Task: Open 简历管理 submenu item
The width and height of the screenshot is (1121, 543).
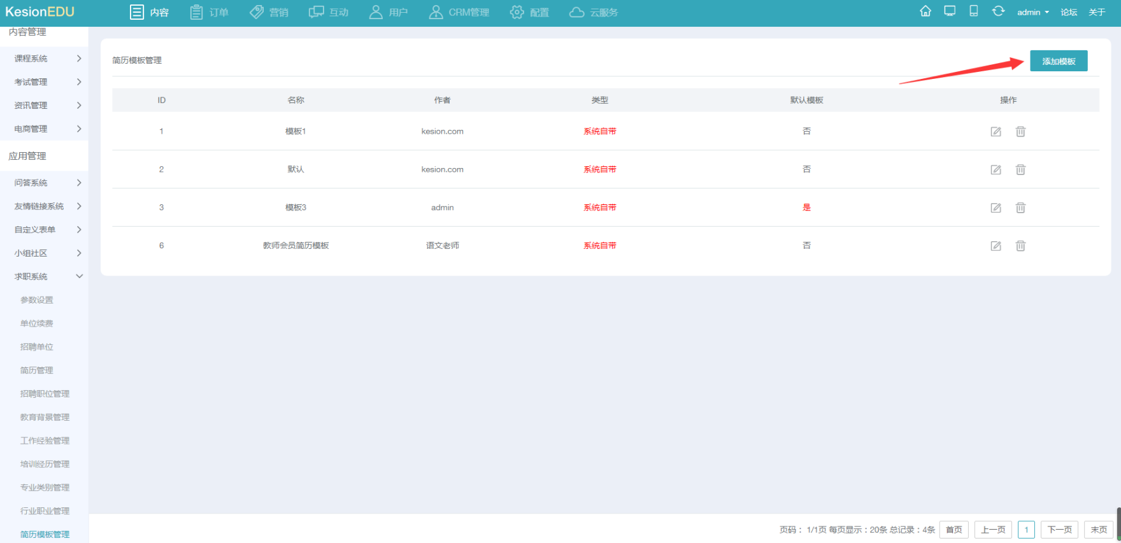Action: (37, 370)
